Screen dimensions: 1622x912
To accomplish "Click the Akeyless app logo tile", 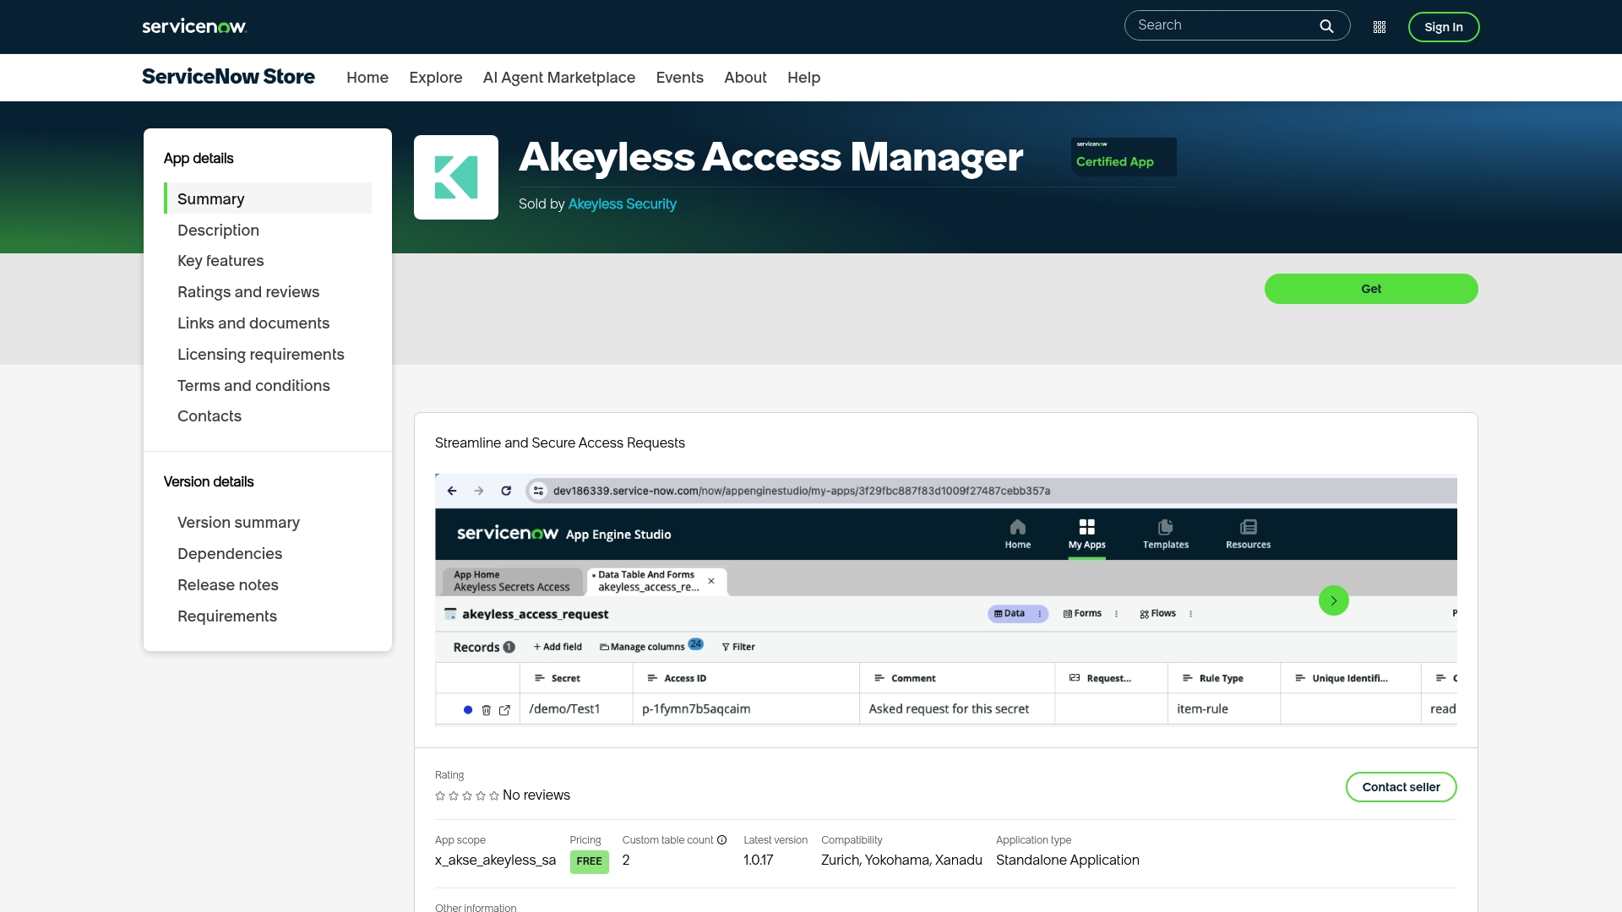I will click(456, 177).
